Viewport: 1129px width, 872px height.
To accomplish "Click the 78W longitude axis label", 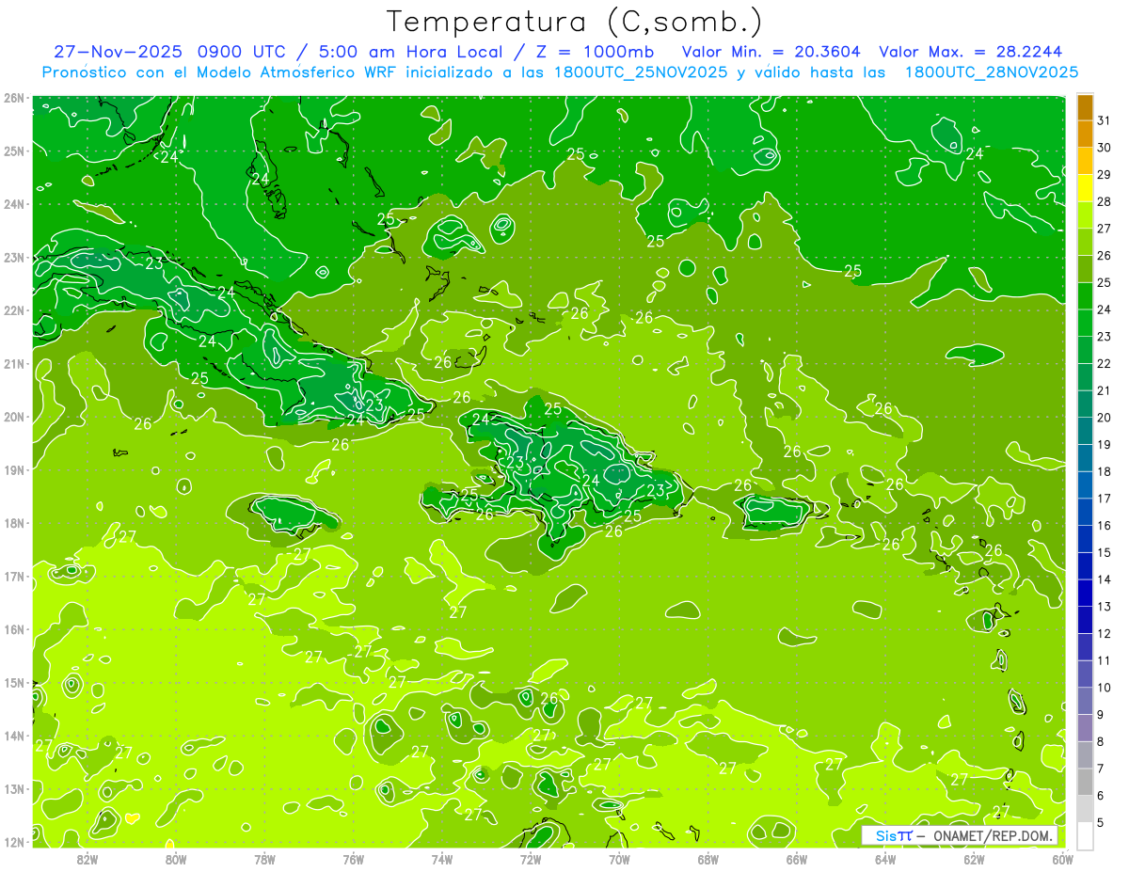I will click(264, 859).
